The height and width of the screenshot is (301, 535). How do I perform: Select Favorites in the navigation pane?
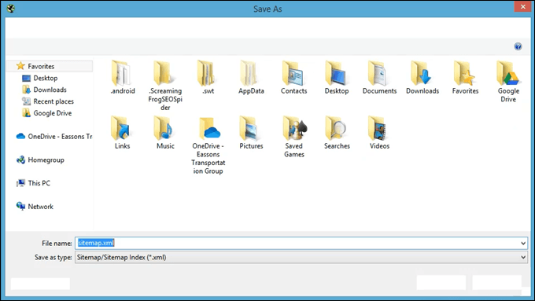point(41,66)
